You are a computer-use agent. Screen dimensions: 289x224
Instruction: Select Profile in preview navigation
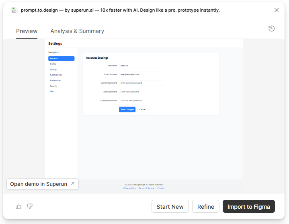pos(53,64)
